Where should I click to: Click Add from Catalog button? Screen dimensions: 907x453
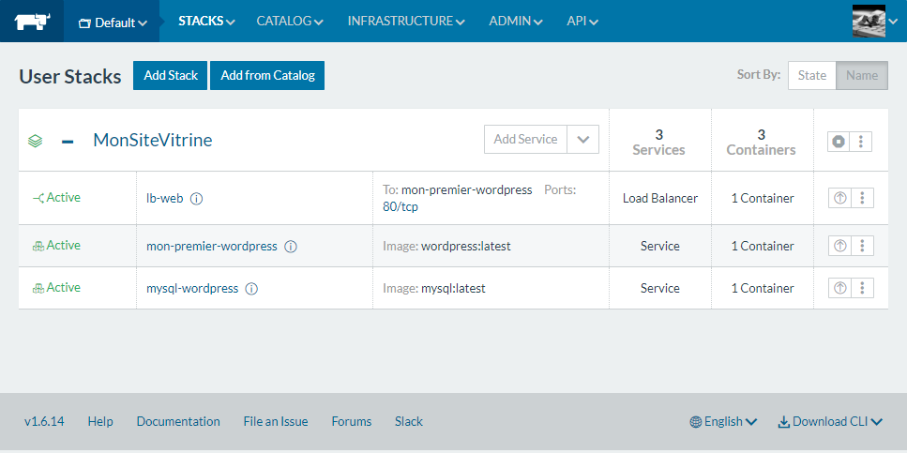tap(267, 75)
